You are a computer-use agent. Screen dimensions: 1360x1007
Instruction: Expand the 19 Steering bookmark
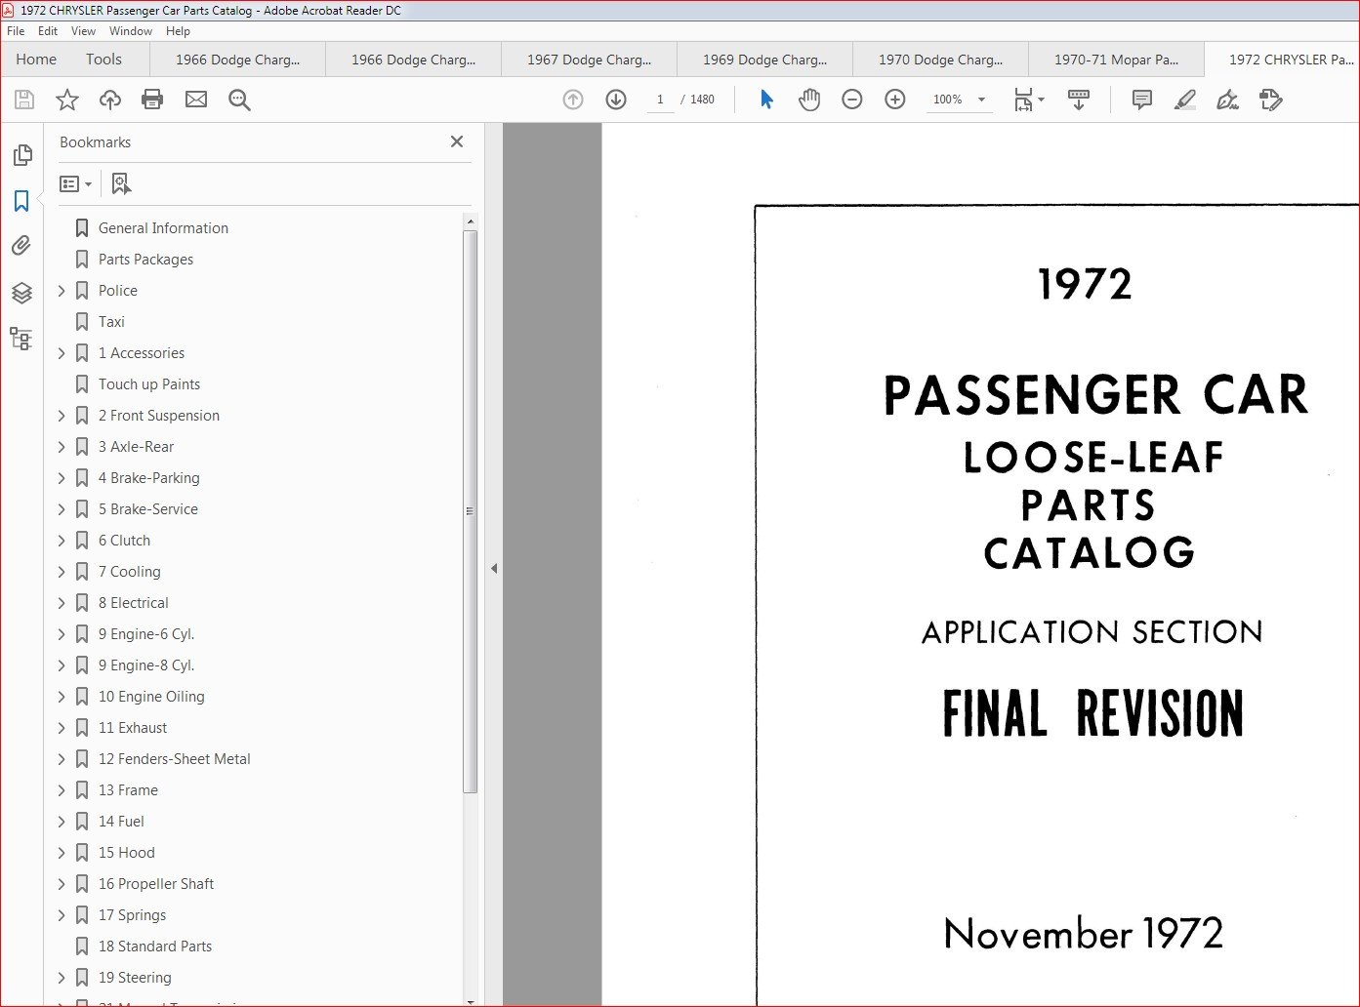coord(62,978)
